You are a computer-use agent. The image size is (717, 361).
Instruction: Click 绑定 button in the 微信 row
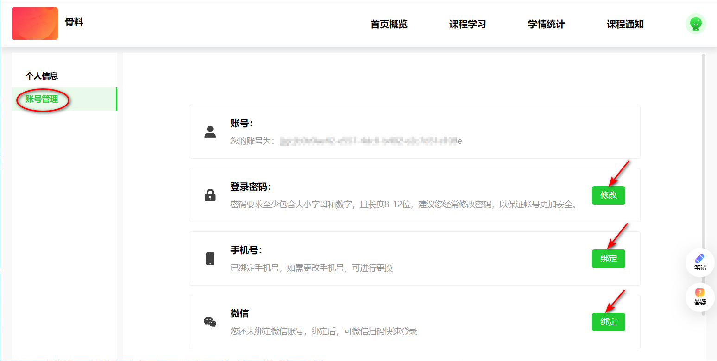click(x=608, y=322)
